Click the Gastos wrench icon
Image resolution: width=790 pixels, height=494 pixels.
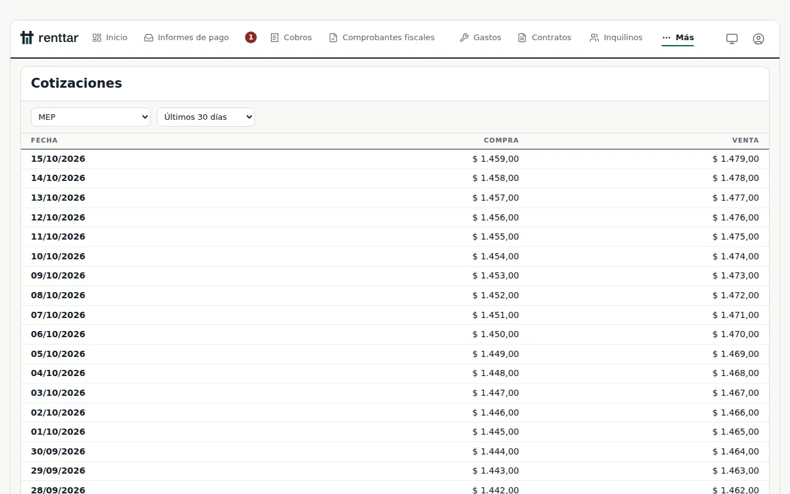click(464, 38)
